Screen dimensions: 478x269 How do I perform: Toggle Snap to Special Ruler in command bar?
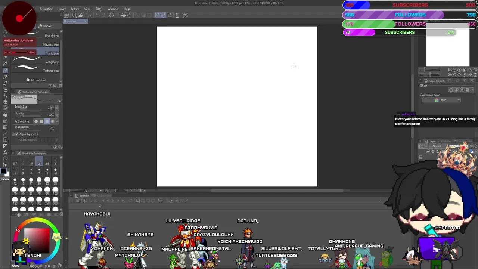click(164, 15)
